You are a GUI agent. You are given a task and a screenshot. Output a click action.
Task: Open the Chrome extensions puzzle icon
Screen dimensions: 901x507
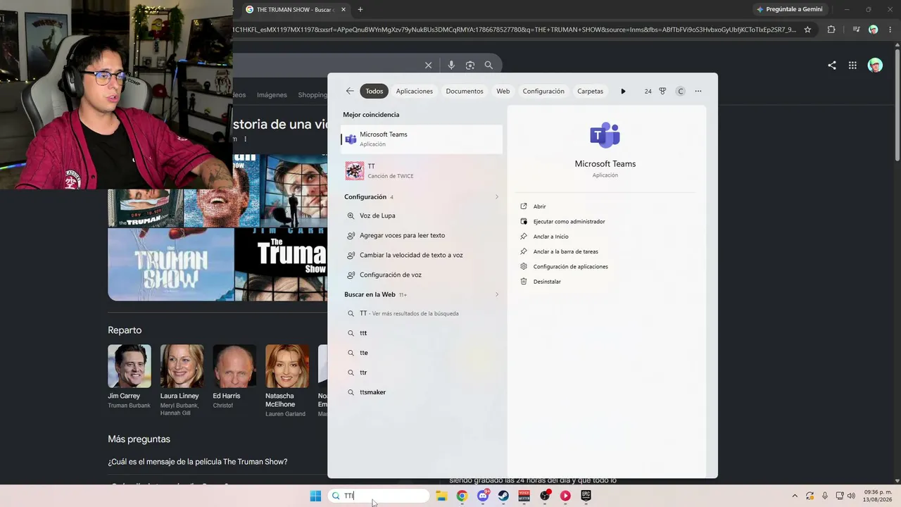click(831, 30)
